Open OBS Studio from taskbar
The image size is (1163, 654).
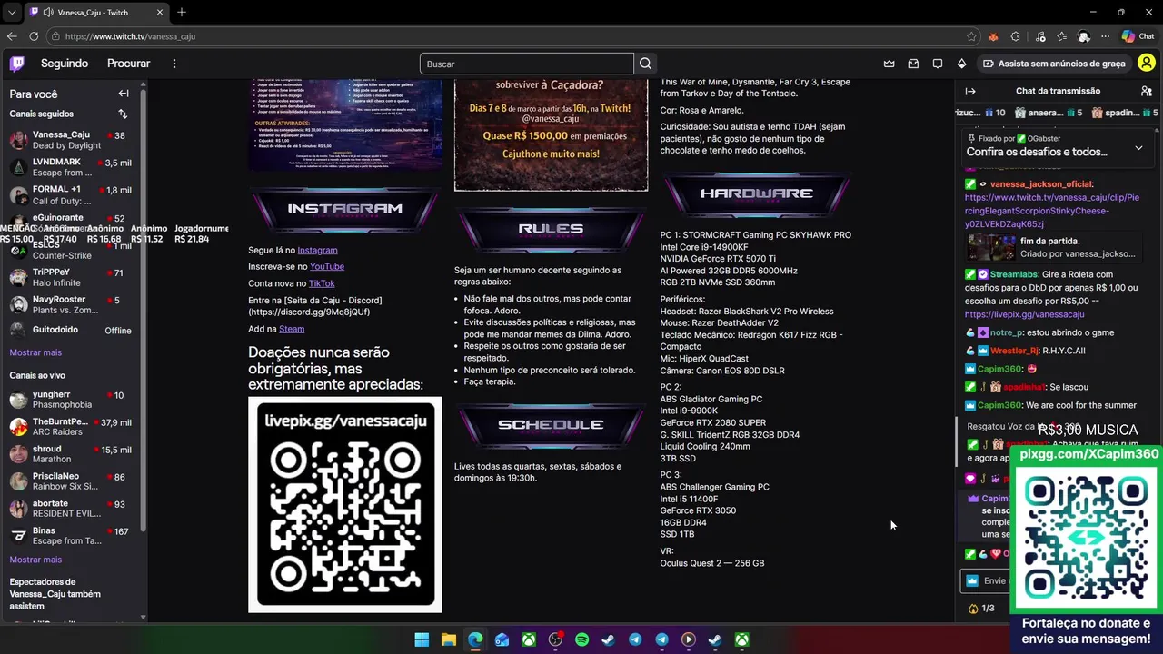click(x=555, y=640)
